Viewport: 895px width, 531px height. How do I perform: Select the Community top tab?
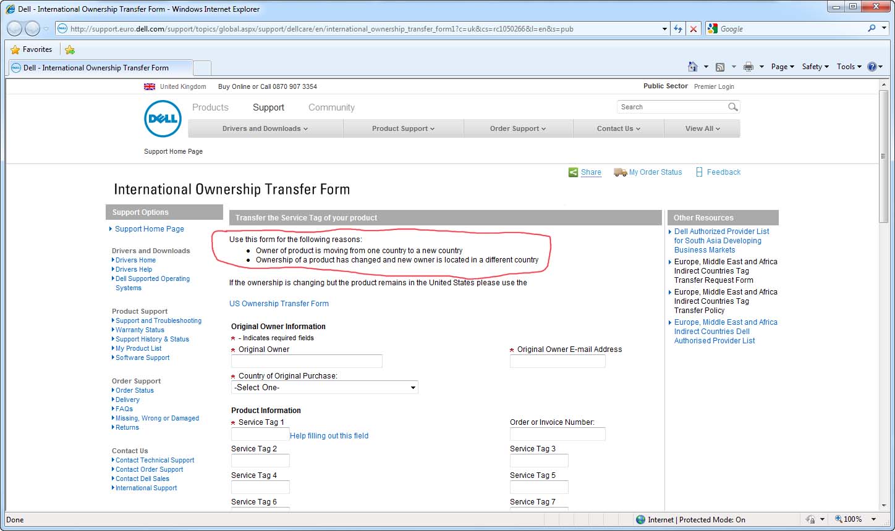(331, 107)
